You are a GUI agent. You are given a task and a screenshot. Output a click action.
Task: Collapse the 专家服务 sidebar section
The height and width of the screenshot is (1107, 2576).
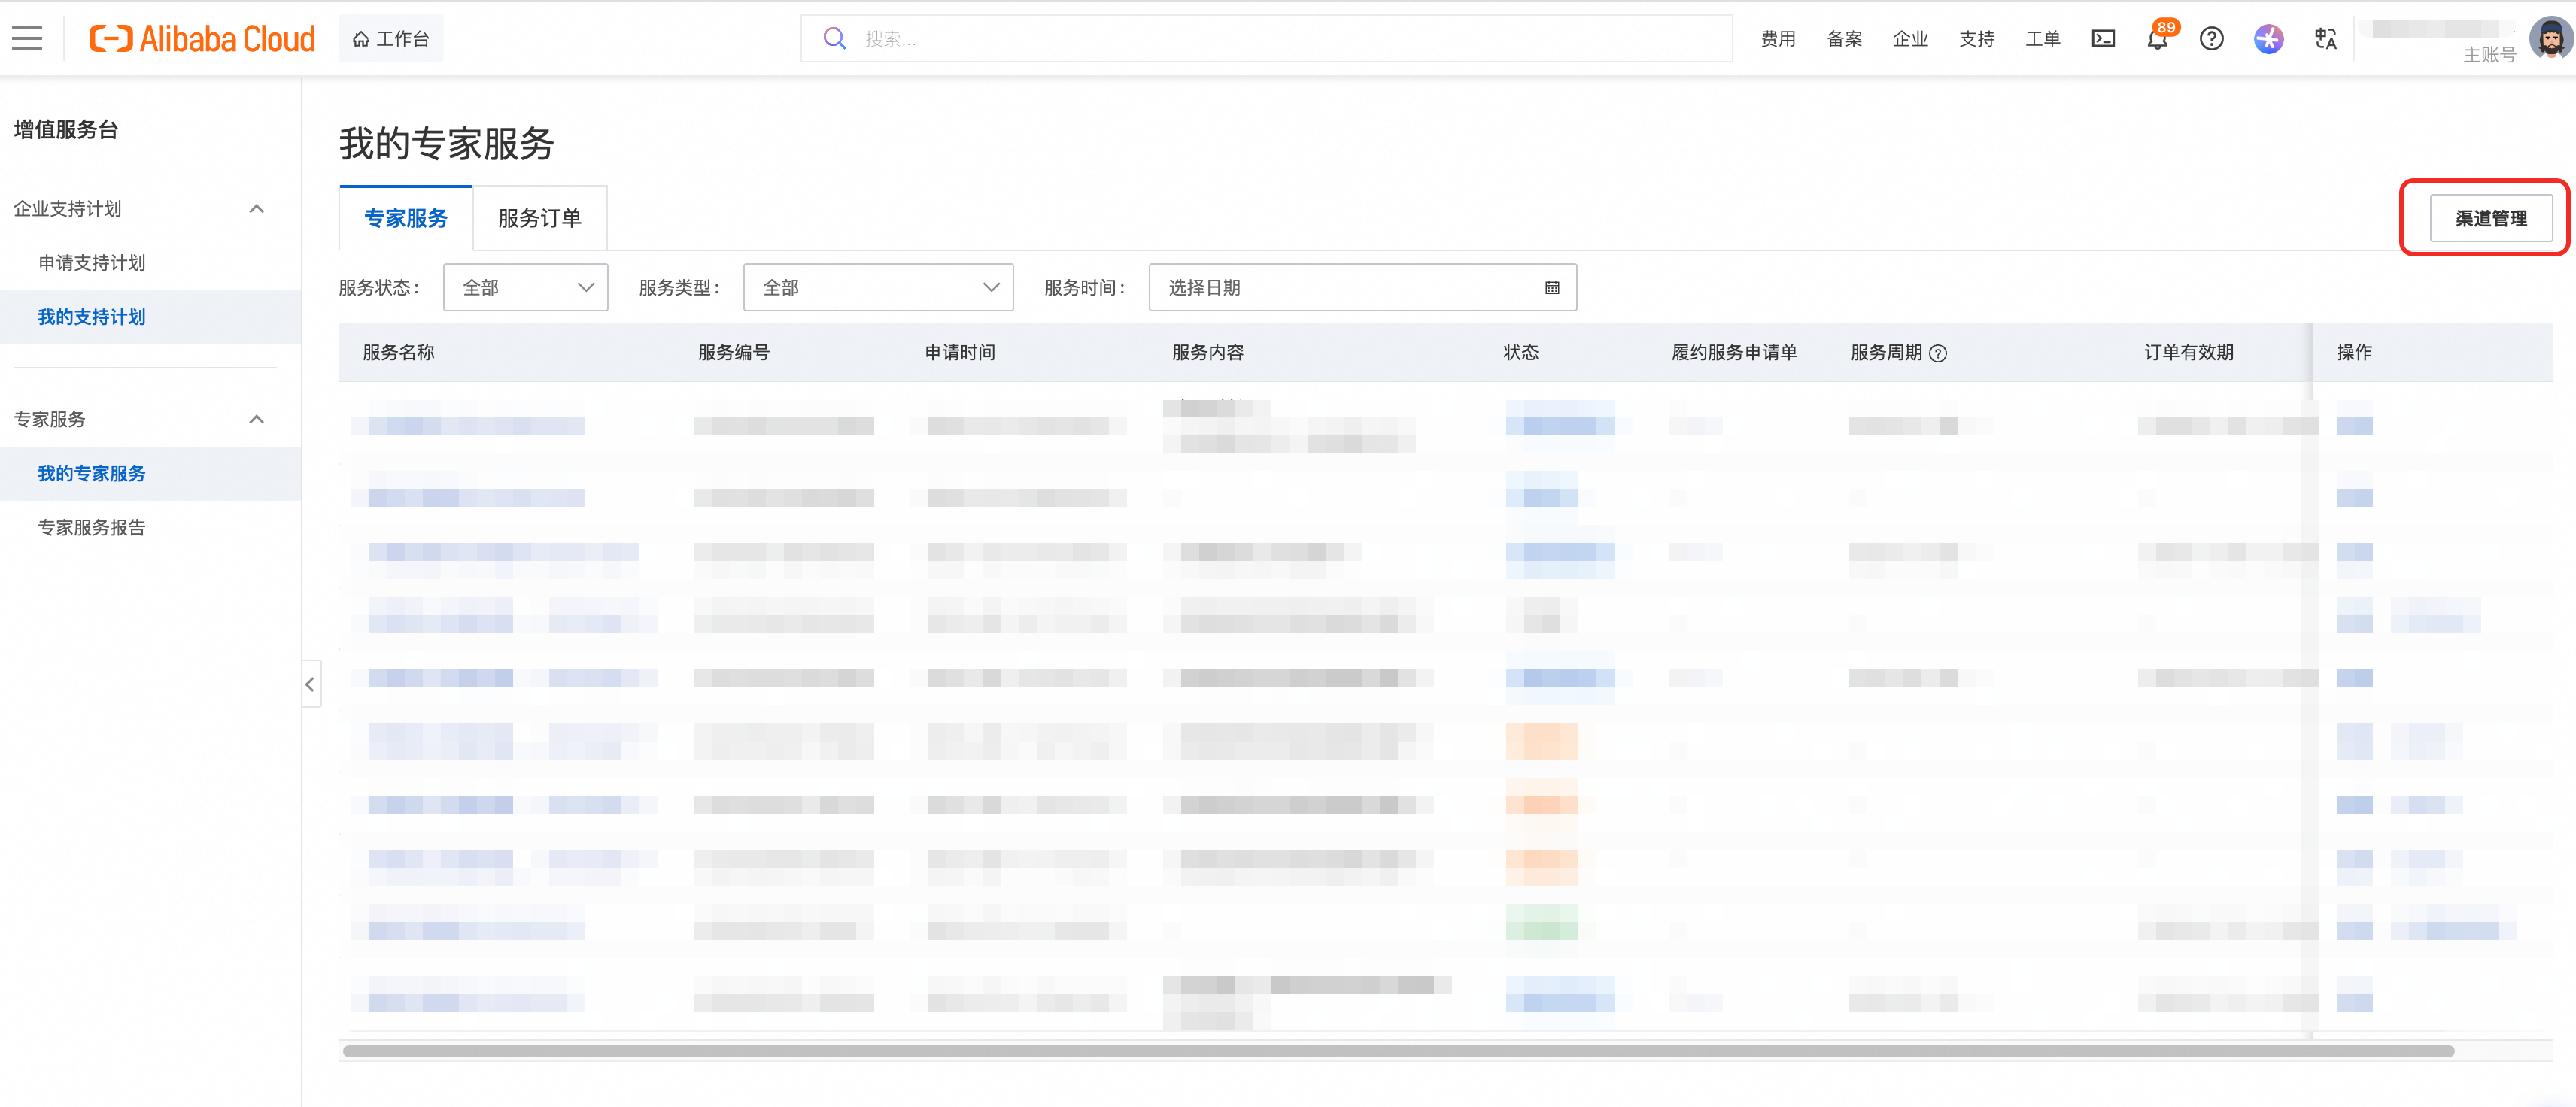[x=256, y=419]
